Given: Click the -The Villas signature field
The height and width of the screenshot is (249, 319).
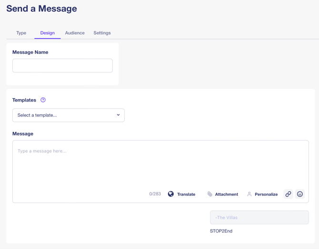Looking at the screenshot, I should pos(259,218).
